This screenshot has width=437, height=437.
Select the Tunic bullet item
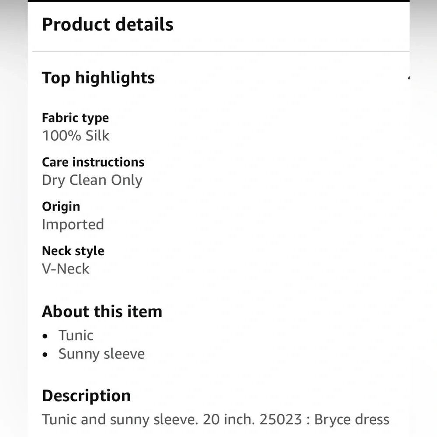[76, 335]
